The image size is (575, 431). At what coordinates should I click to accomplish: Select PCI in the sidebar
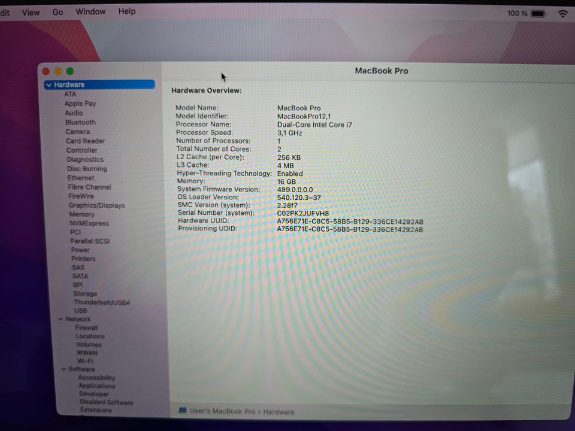[x=75, y=232]
